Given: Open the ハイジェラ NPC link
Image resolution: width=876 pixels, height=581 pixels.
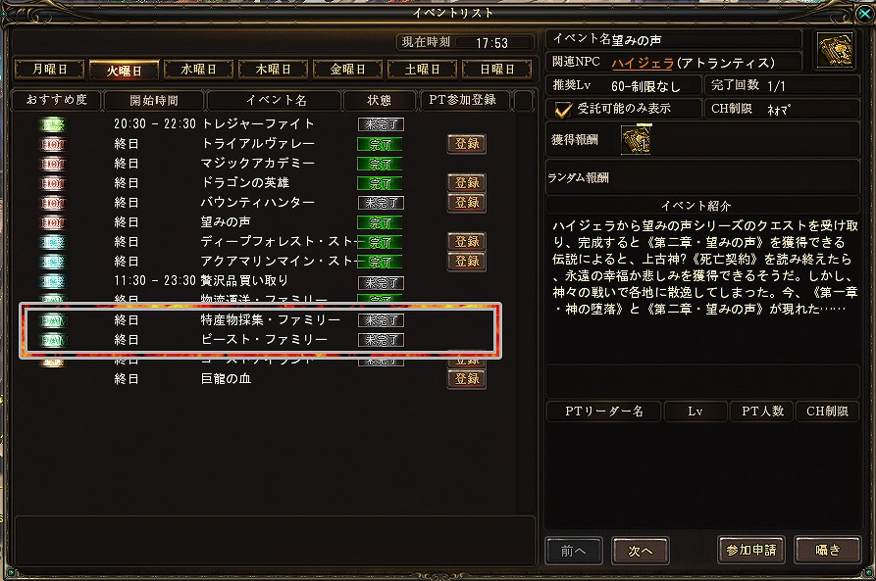Looking at the screenshot, I should pos(643,63).
